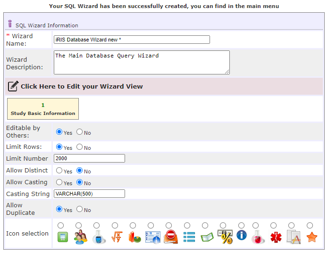
Task: Pick Yes for Allow Duplicate
Action: pos(59,209)
